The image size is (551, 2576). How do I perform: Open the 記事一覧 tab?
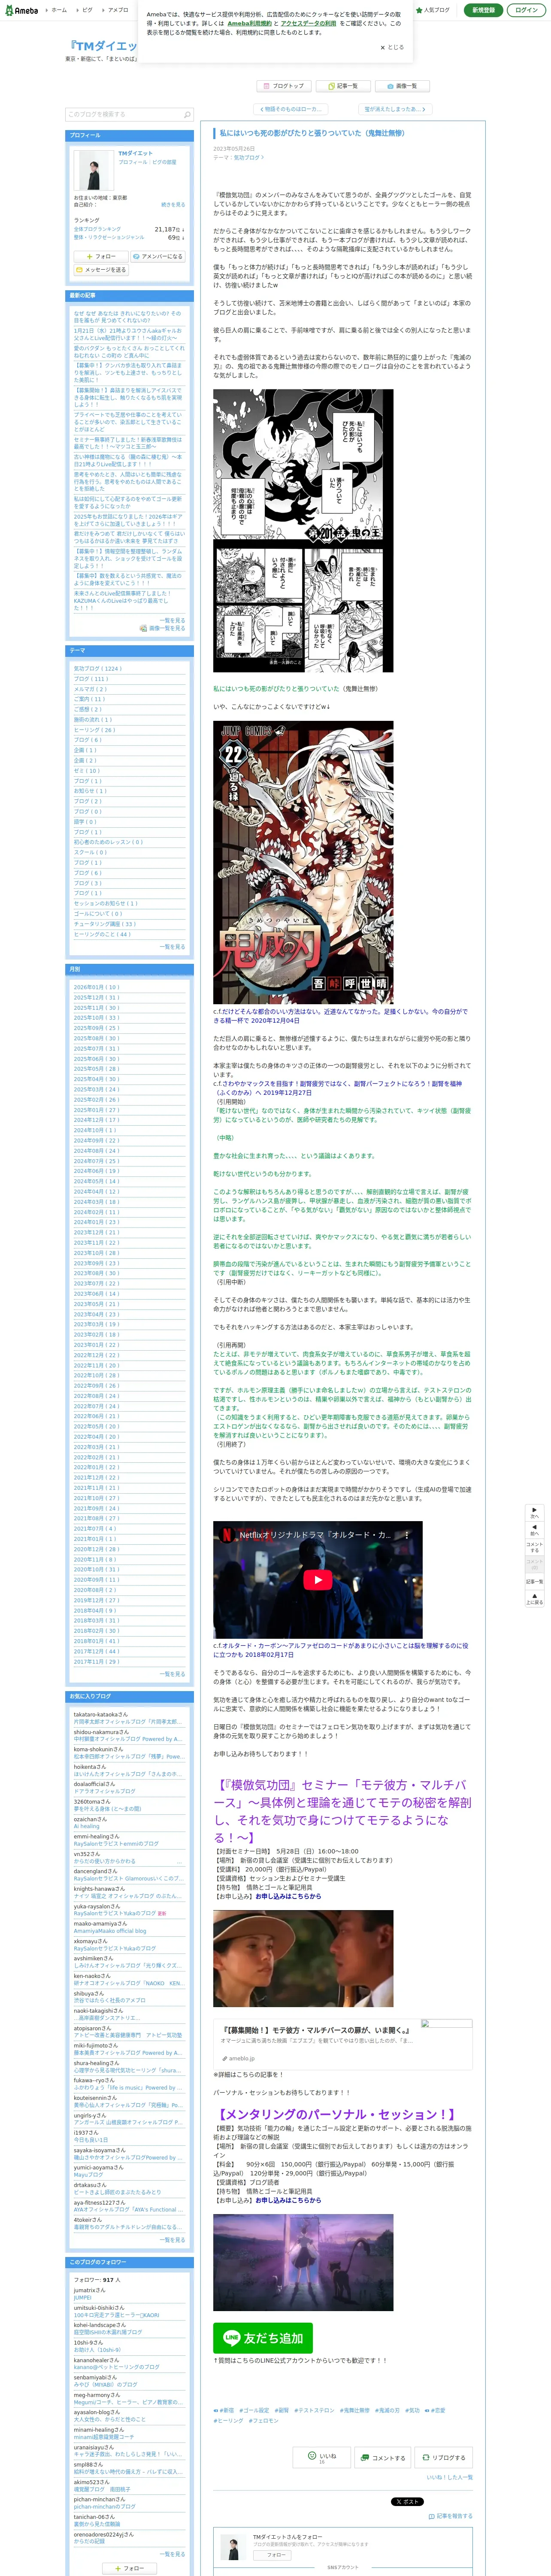(342, 86)
